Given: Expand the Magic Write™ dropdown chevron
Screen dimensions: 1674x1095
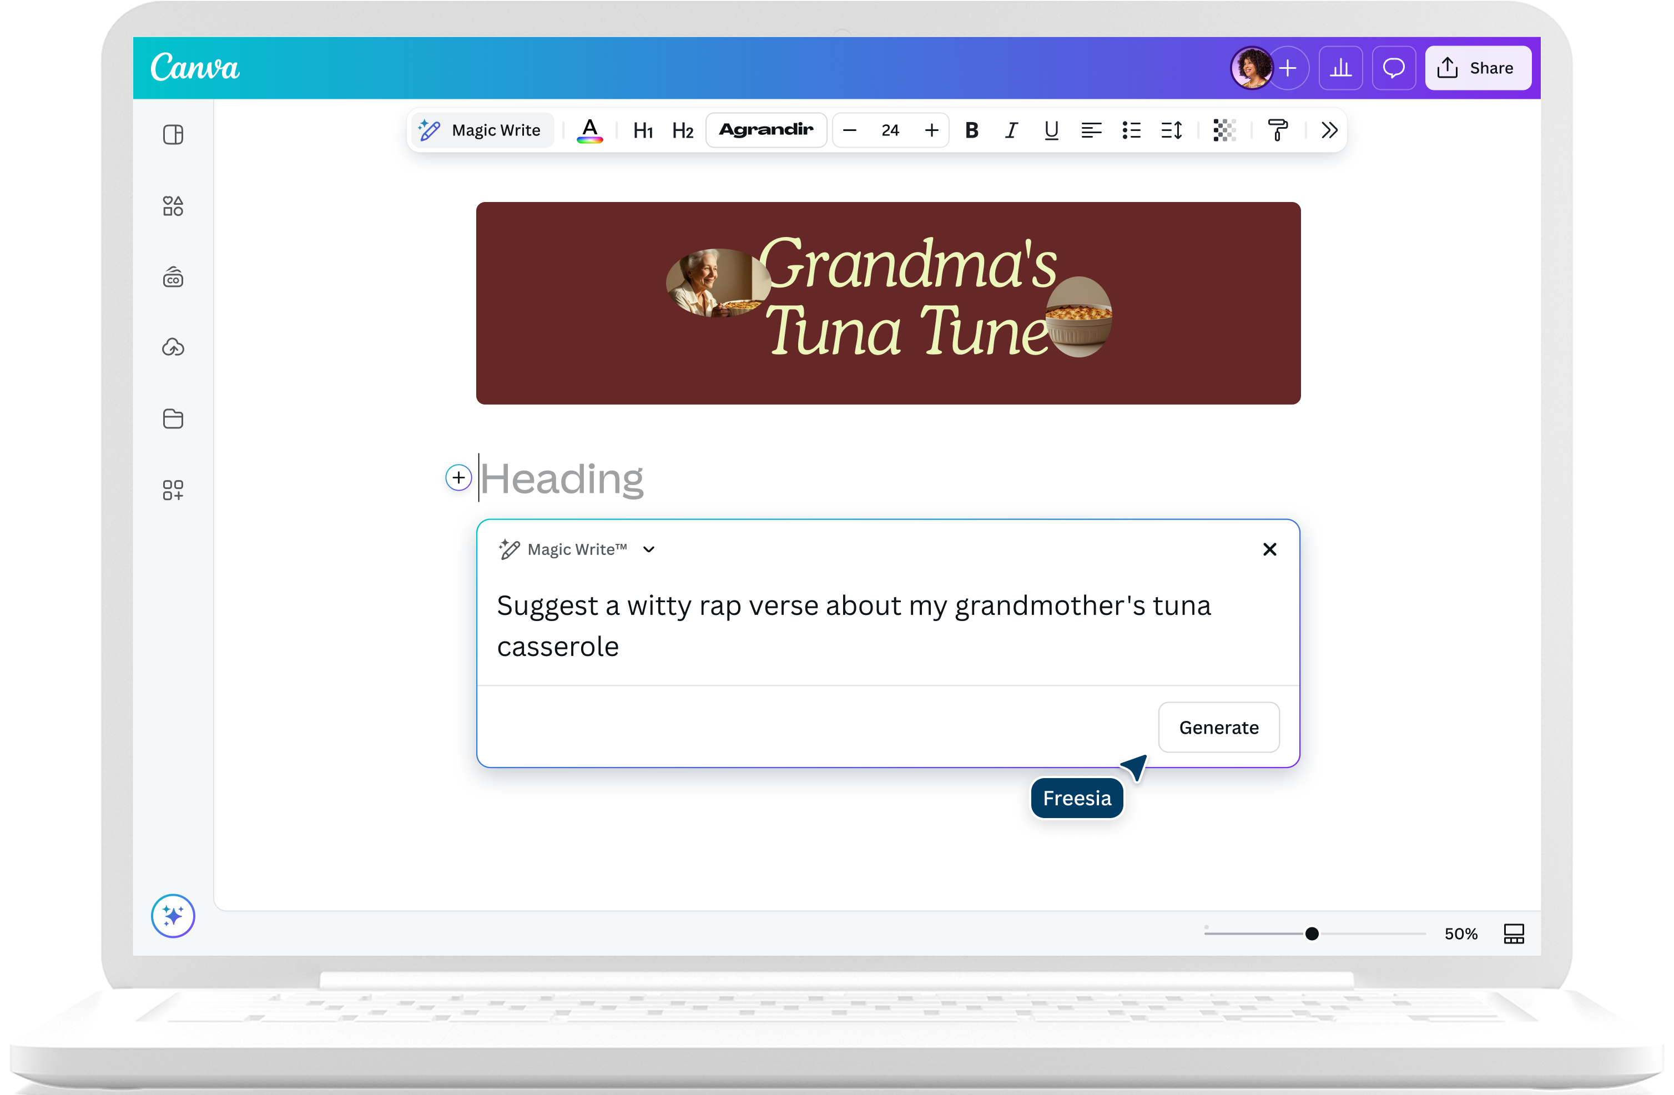Looking at the screenshot, I should coord(648,549).
